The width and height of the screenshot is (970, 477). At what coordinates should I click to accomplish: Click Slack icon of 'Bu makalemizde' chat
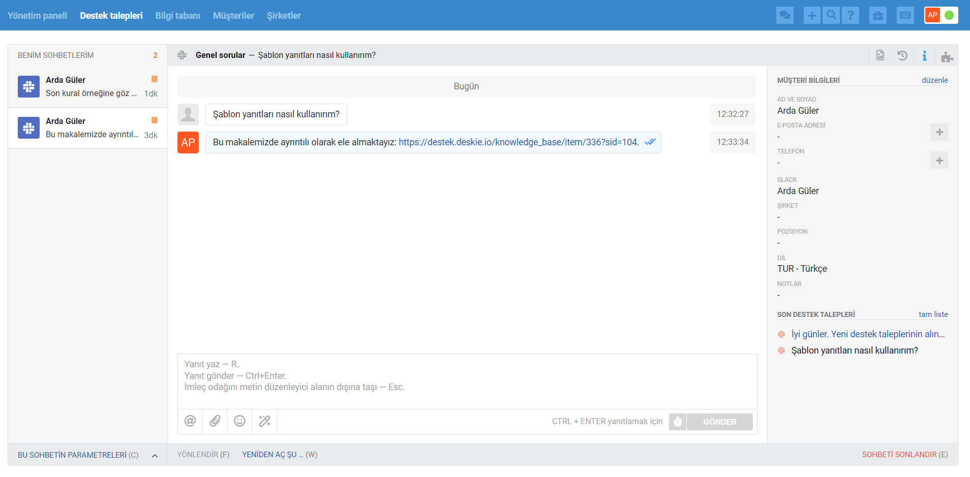click(x=28, y=128)
